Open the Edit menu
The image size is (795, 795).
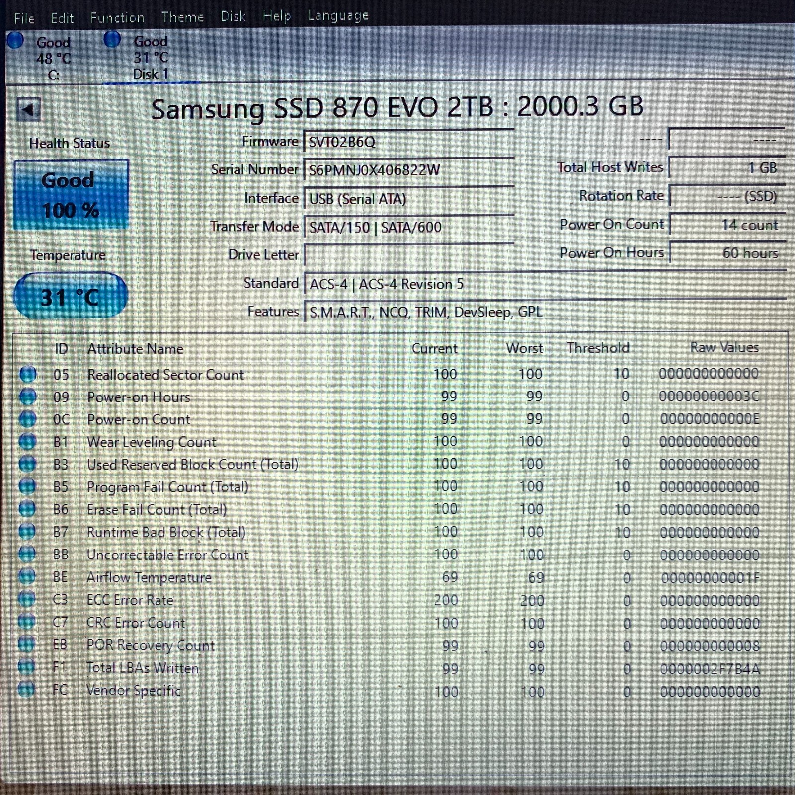[x=62, y=18]
